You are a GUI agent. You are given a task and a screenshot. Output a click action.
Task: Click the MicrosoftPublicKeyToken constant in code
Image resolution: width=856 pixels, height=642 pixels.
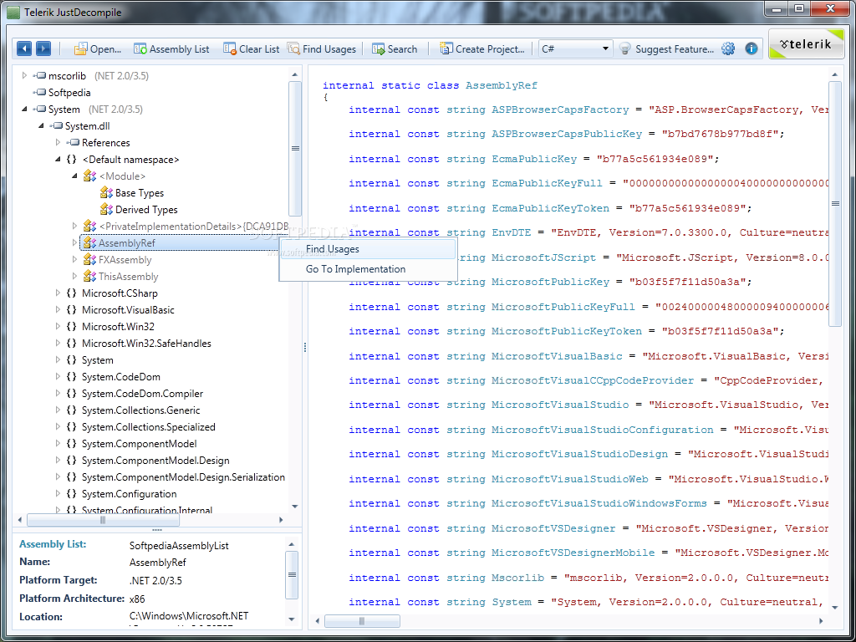[567, 331]
